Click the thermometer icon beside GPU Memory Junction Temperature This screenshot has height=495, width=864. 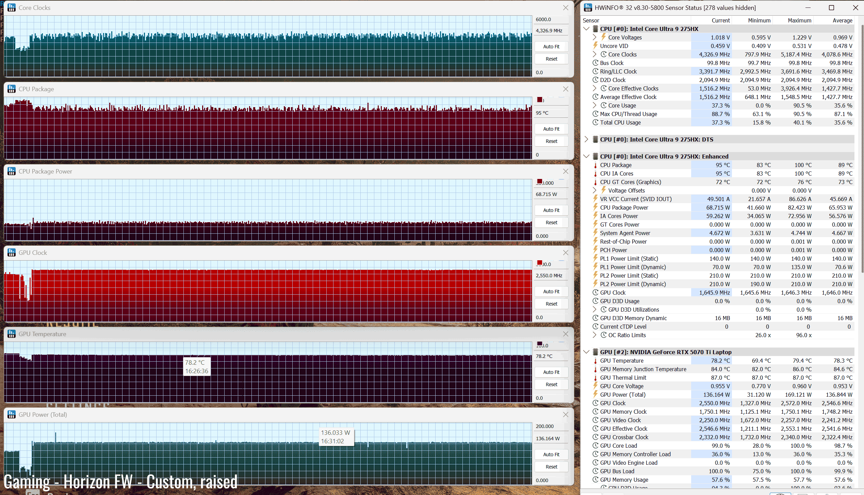pyautogui.click(x=596, y=369)
